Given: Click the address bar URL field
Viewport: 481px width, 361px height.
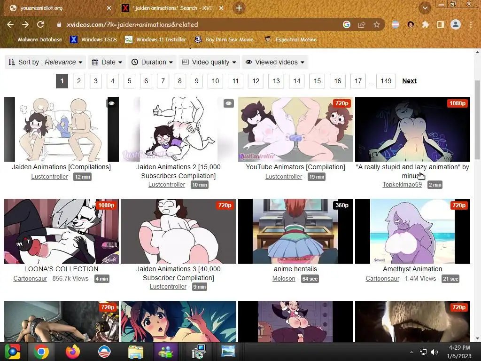Looking at the screenshot, I should click(x=196, y=24).
